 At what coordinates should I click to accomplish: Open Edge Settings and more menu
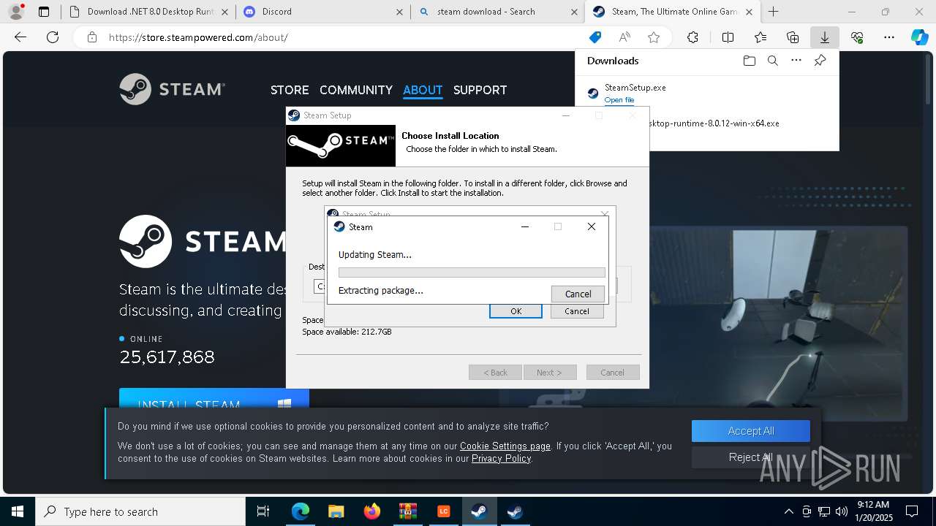[x=889, y=37]
